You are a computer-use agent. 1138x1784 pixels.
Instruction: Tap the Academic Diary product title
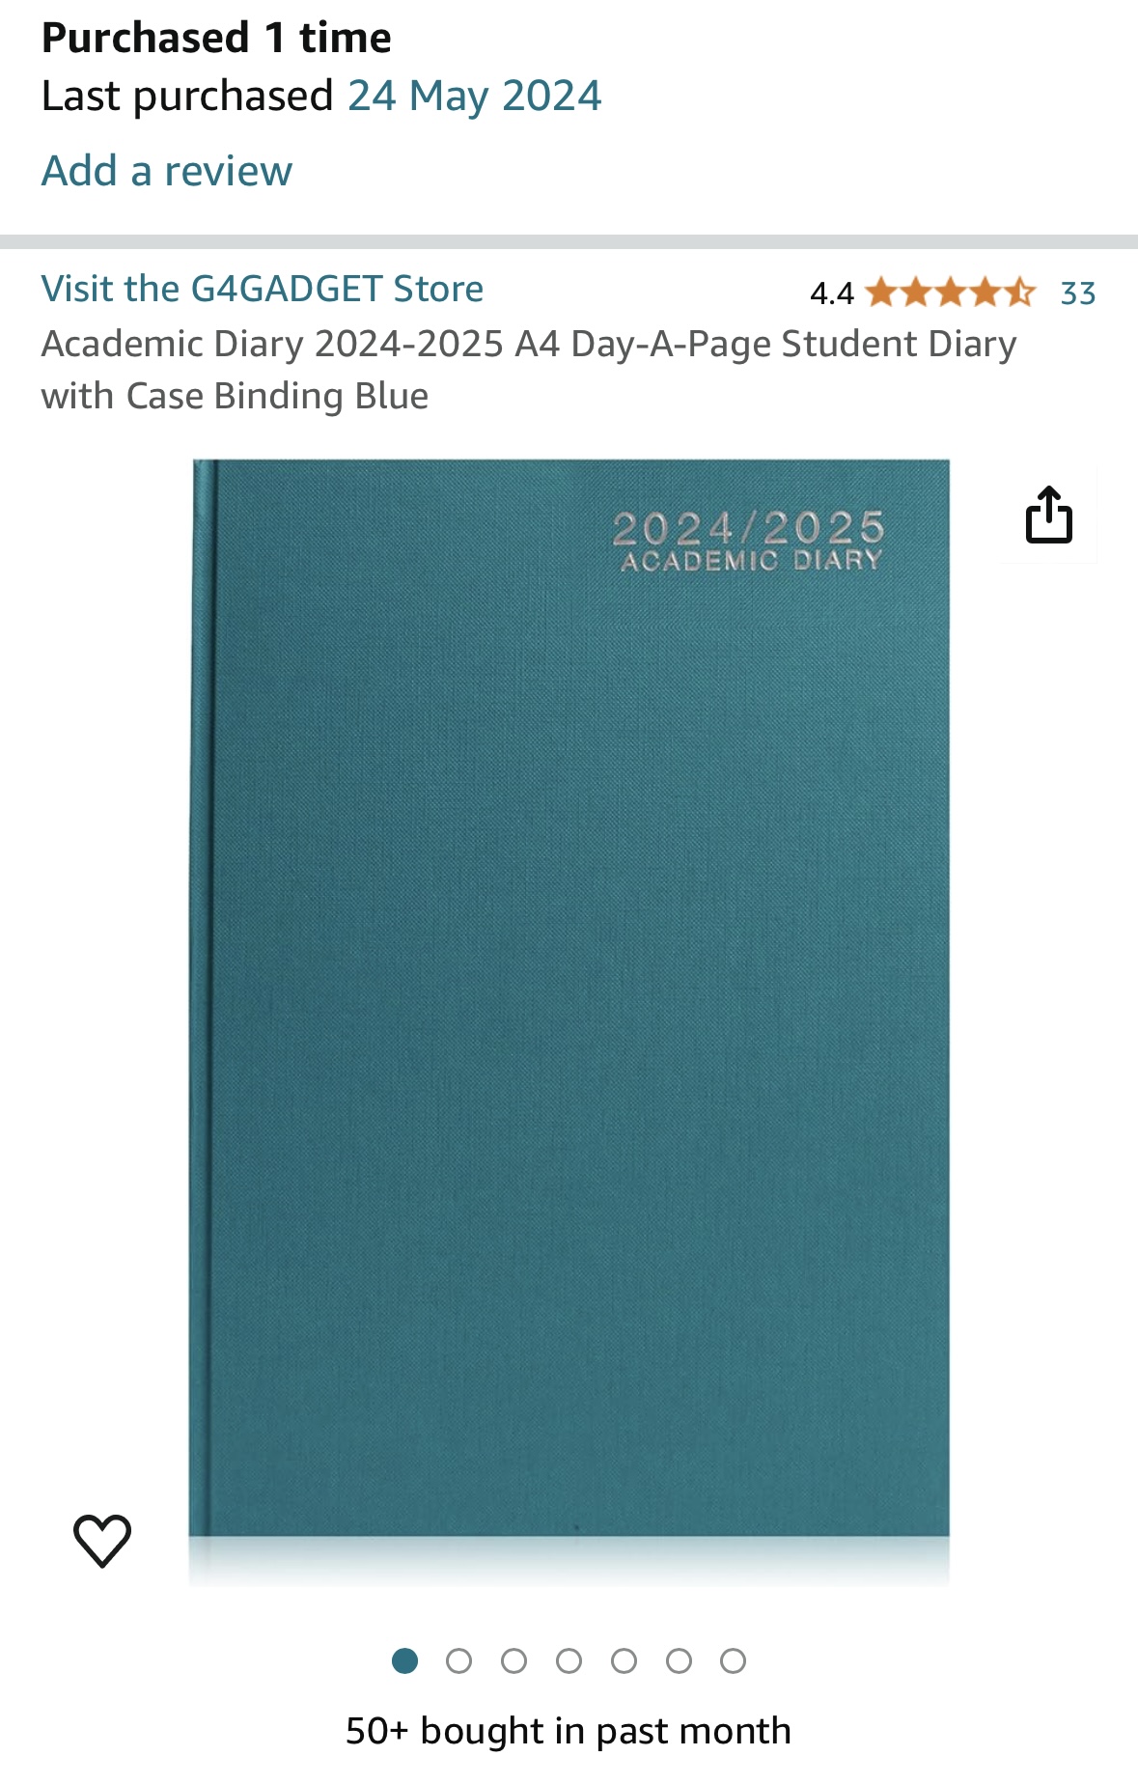click(x=529, y=370)
